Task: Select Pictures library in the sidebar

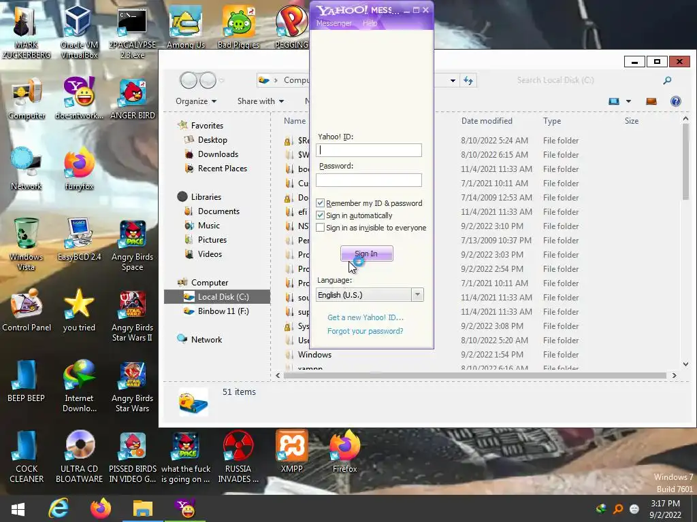Action: point(212,240)
